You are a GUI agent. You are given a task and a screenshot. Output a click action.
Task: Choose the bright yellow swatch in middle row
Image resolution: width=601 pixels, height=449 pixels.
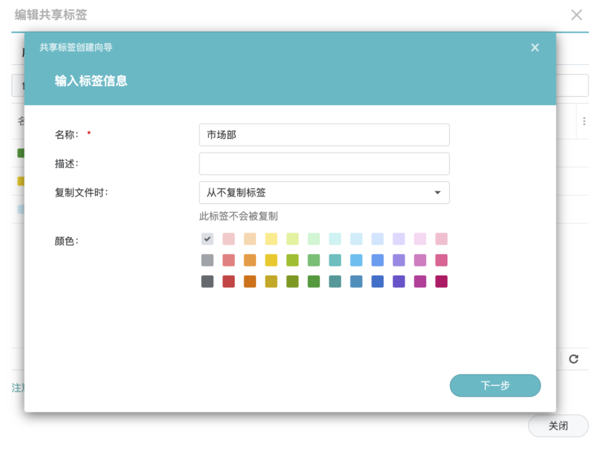pyautogui.click(x=271, y=260)
